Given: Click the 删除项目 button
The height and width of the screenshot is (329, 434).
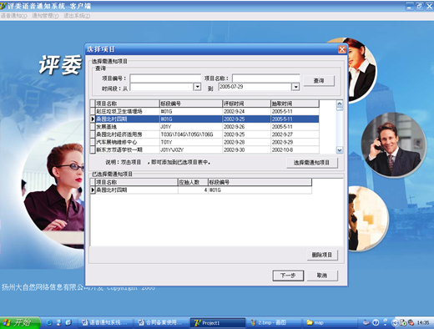Looking at the screenshot, I should pyautogui.click(x=322, y=255).
